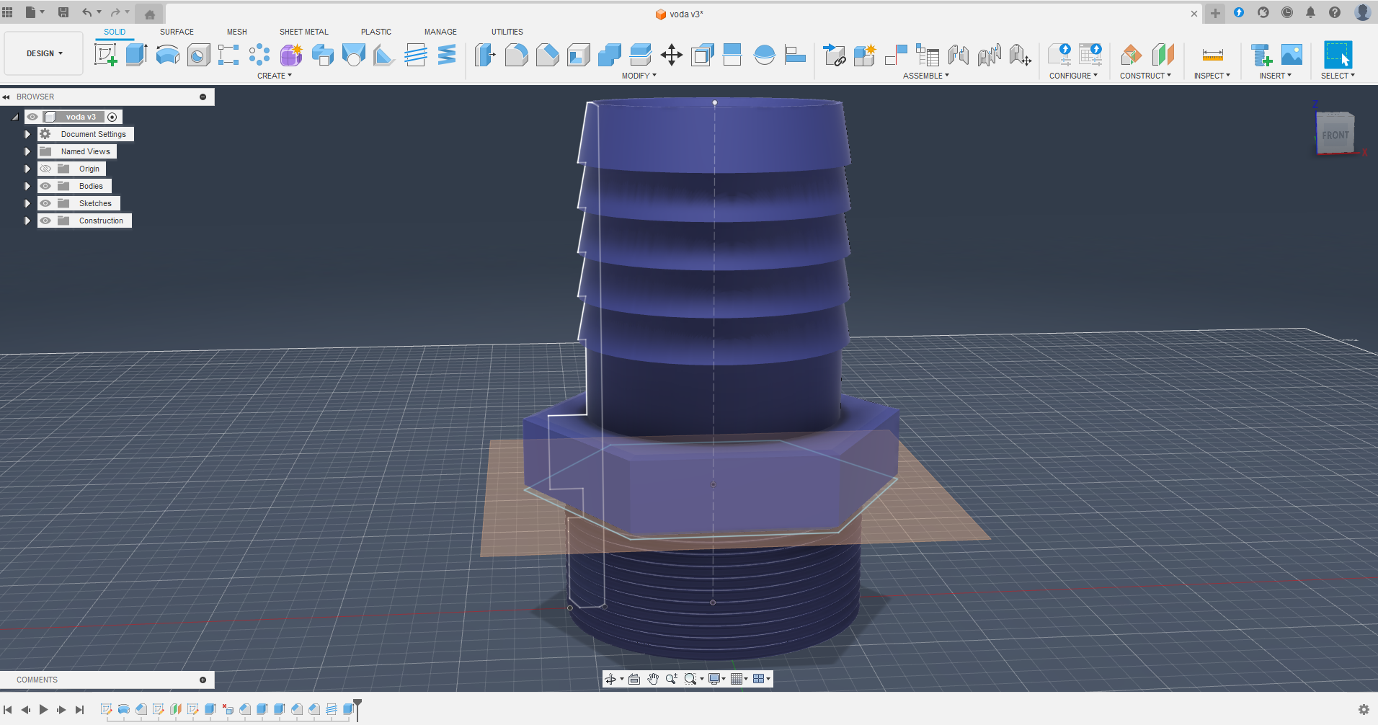Select the Revolve tool

[x=167, y=55]
